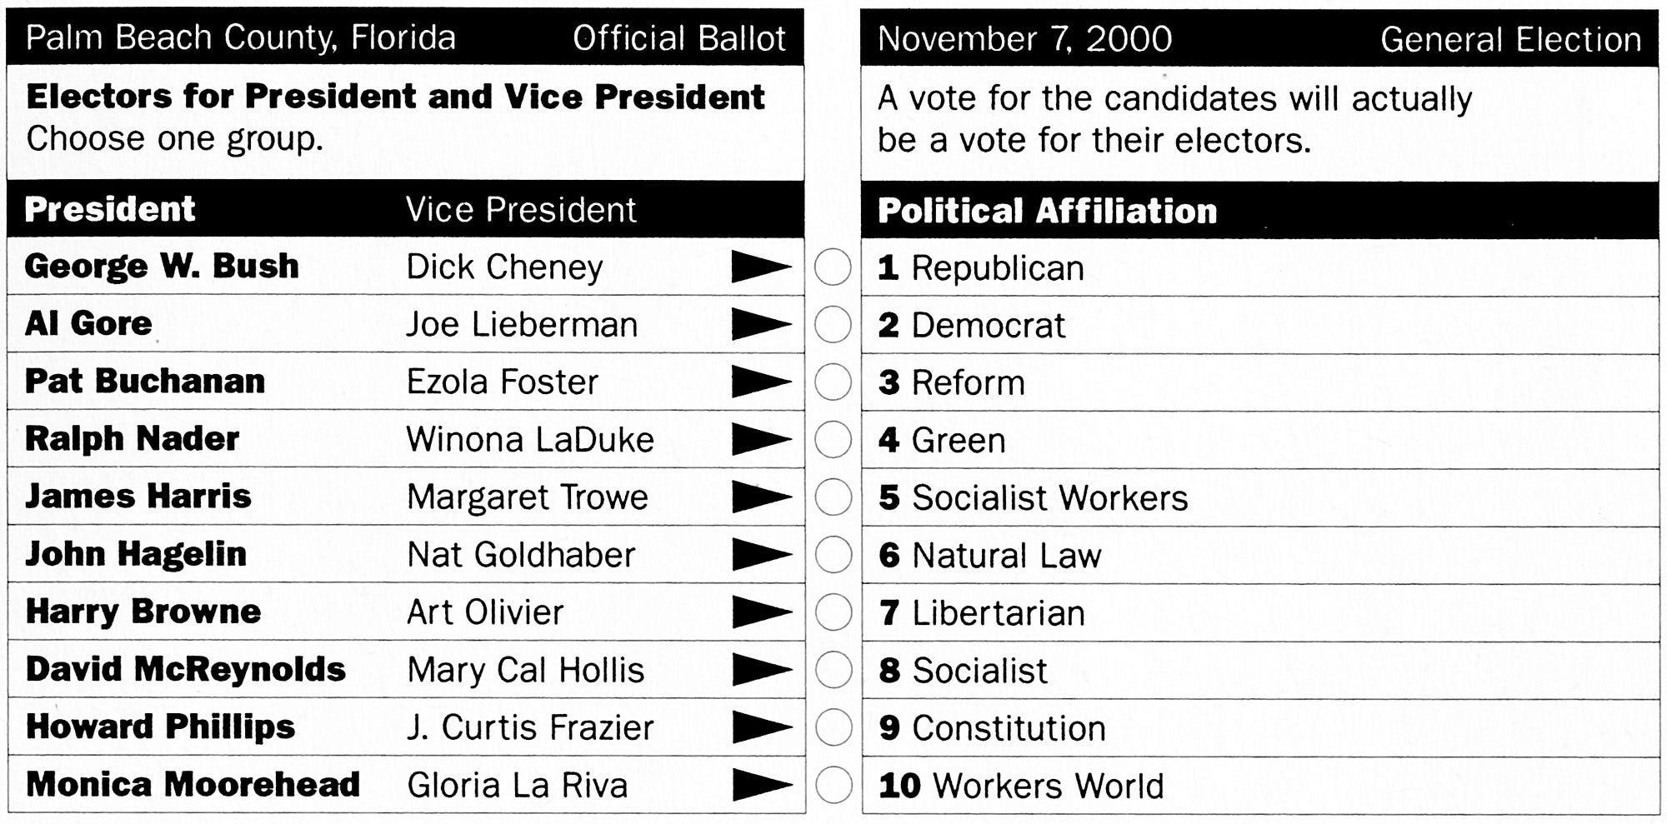Viewport: 1667px width, 824px height.
Task: Click the arrow next to Winona LaDuke
Action: (x=761, y=439)
